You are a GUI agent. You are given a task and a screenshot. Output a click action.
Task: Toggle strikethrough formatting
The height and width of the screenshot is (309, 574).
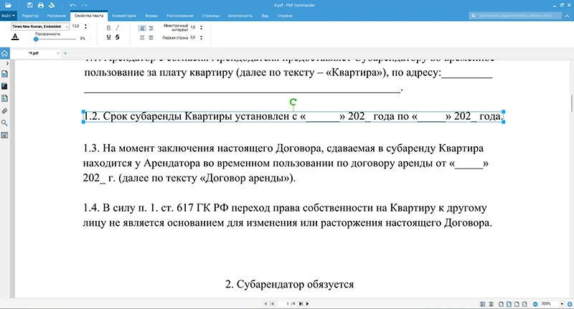(117, 37)
